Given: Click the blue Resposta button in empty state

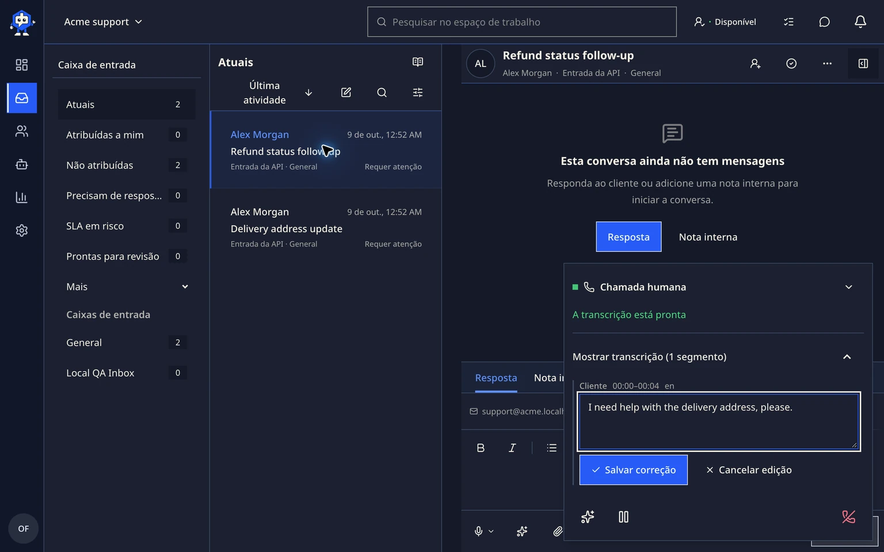Looking at the screenshot, I should click(628, 237).
